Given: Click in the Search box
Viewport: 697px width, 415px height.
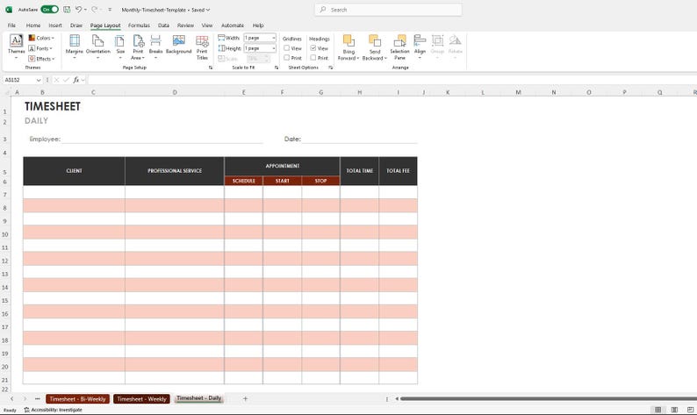Looking at the screenshot, I should click(x=388, y=10).
